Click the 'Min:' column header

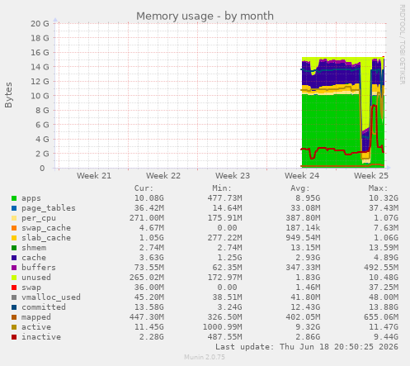click(222, 188)
